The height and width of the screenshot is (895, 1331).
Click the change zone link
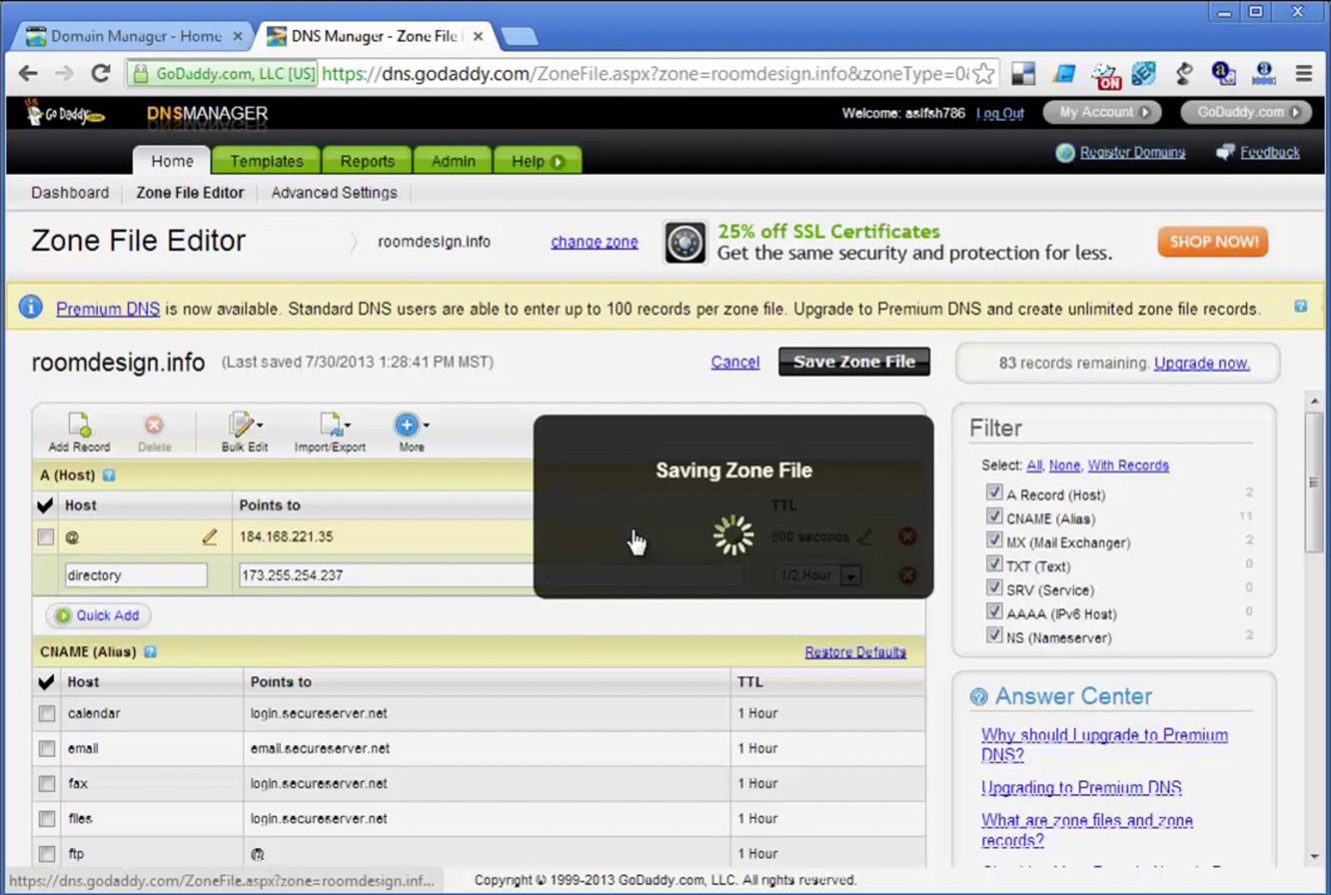[x=594, y=242]
